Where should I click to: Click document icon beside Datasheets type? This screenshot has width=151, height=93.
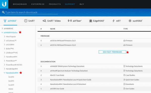tap(124, 84)
